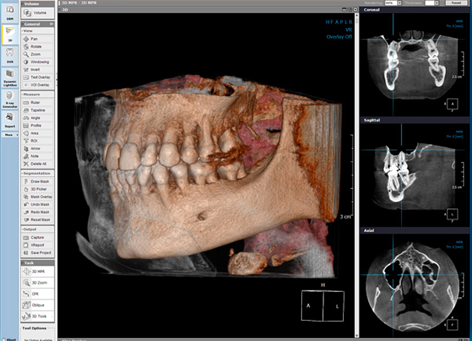This screenshot has width=472, height=341.
Task: Select the Rotate tool
Action: [x=37, y=46]
